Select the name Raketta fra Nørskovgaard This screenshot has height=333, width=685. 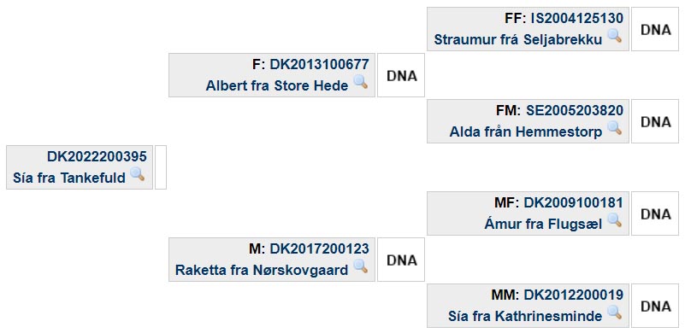point(262,270)
